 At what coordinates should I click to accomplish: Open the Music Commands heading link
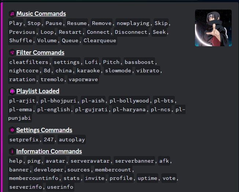pos(41,14)
